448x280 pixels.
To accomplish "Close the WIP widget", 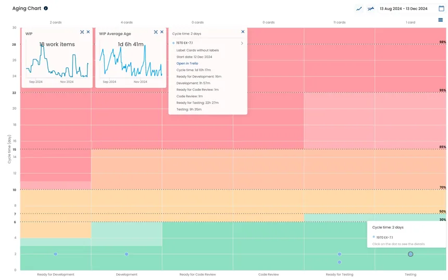I will (x=88, y=32).
